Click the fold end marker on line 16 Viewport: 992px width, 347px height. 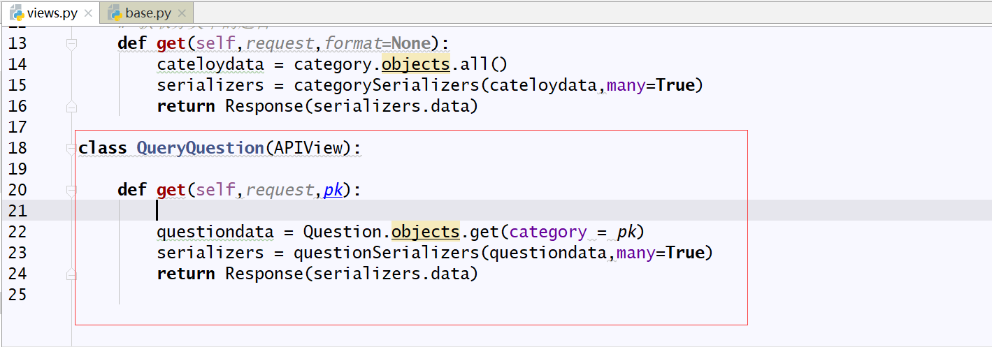[x=71, y=107]
